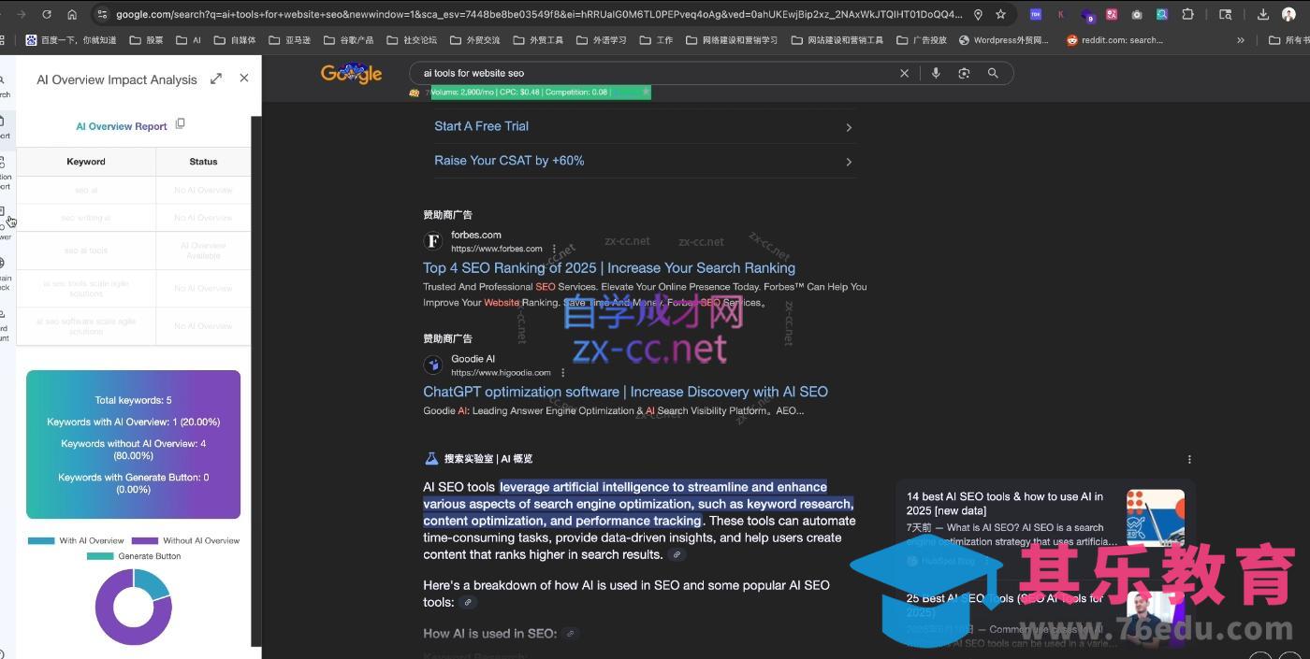The height and width of the screenshot is (659, 1310).
Task: Open the Forbes 'Top 4 SEO Ranking' ad link
Action: click(x=608, y=268)
